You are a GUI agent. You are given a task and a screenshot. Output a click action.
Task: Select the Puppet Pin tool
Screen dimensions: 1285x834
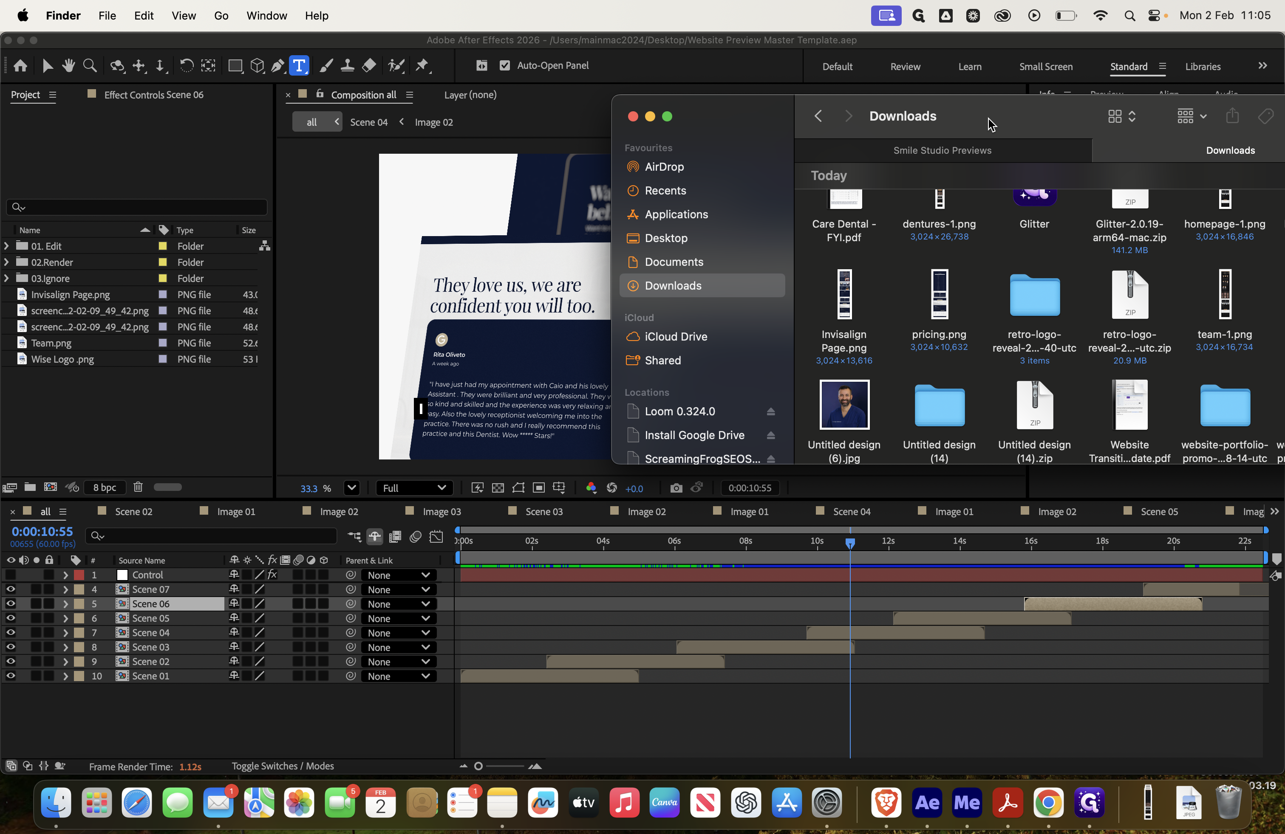(422, 66)
